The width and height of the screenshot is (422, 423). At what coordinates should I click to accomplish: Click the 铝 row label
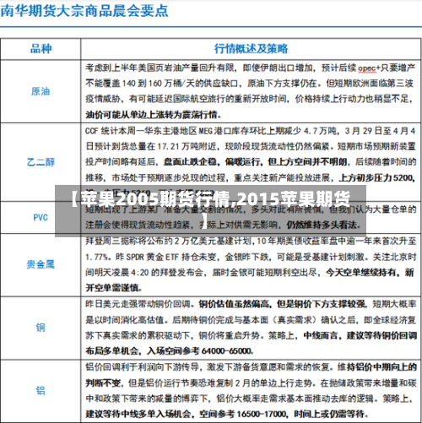(x=41, y=390)
